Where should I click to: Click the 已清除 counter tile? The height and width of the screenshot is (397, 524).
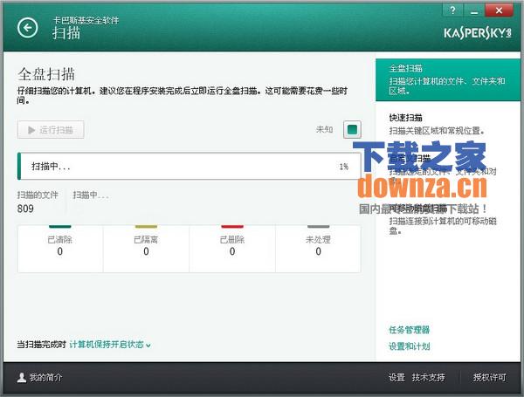click(x=59, y=249)
